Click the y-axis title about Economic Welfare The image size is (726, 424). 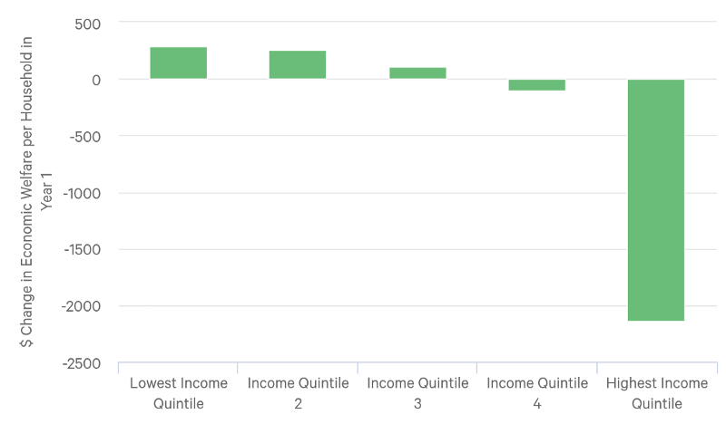click(x=26, y=191)
